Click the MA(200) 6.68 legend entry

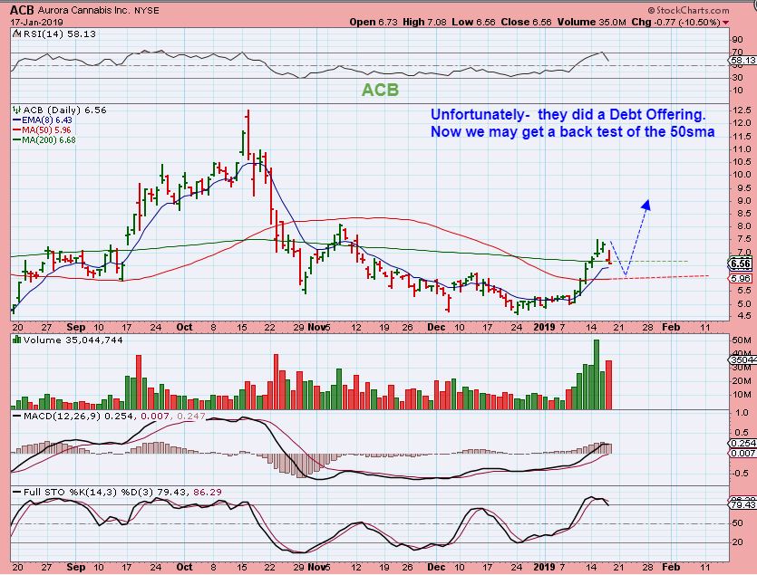click(x=49, y=140)
